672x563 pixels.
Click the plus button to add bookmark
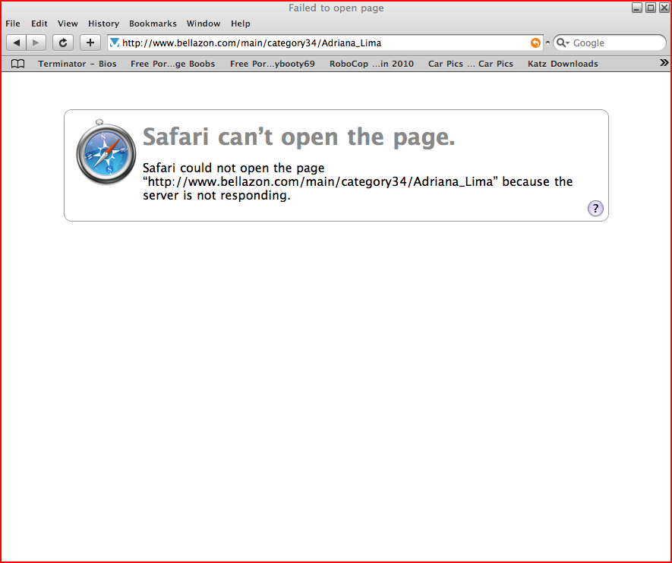click(90, 42)
